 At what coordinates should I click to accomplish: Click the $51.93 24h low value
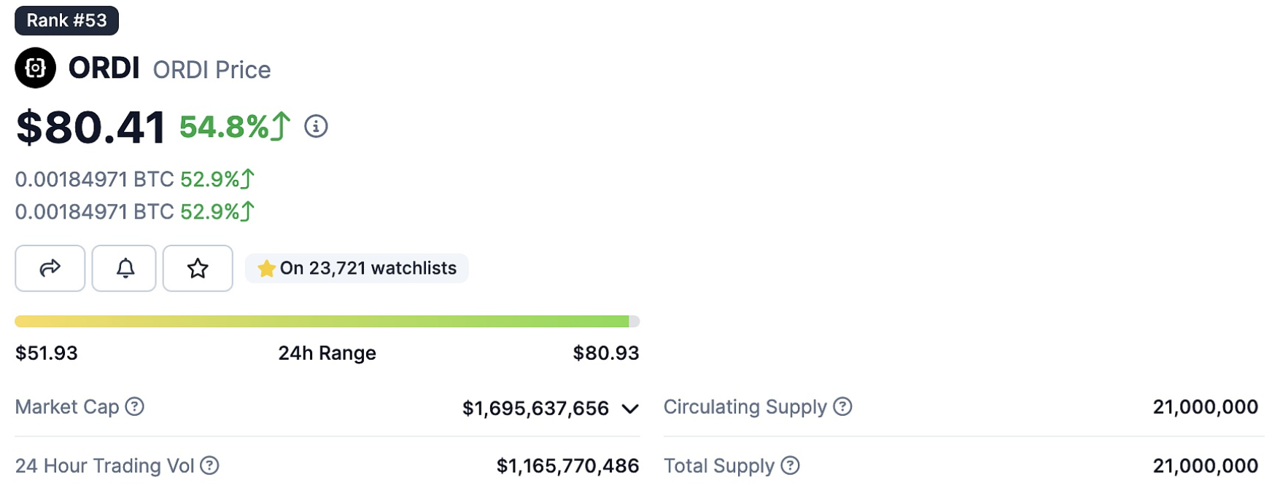pyautogui.click(x=47, y=353)
